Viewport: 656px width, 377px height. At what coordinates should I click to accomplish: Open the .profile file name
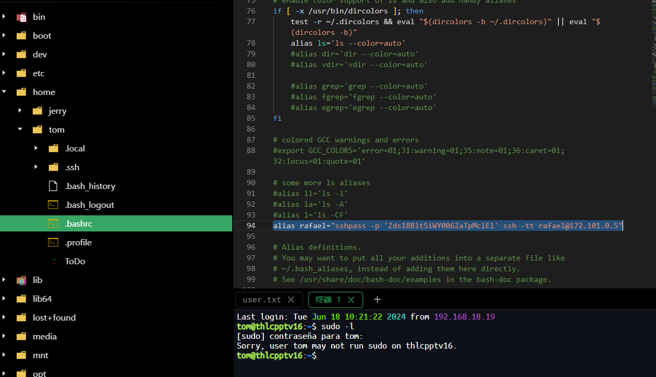[x=78, y=243]
